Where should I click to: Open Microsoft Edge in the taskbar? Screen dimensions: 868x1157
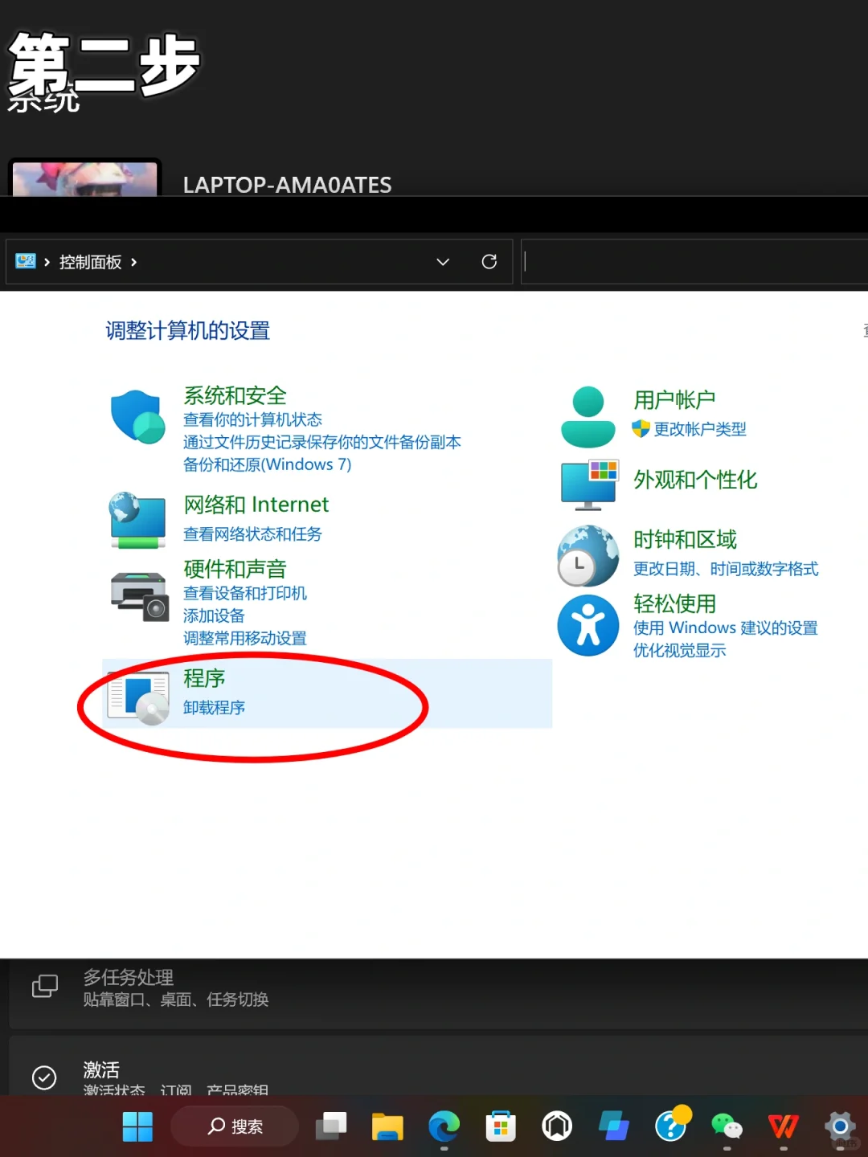click(444, 1126)
